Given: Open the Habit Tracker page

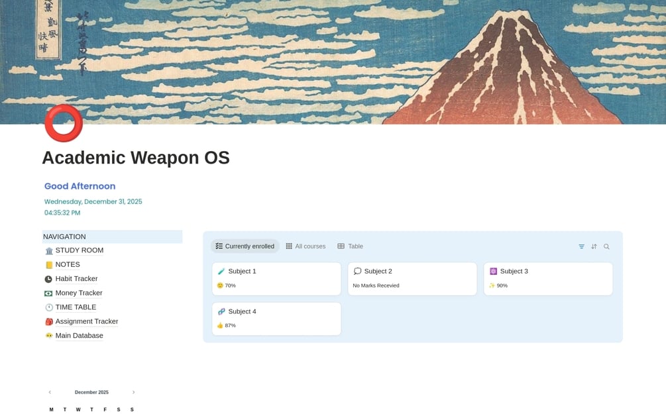Looking at the screenshot, I should (76, 279).
